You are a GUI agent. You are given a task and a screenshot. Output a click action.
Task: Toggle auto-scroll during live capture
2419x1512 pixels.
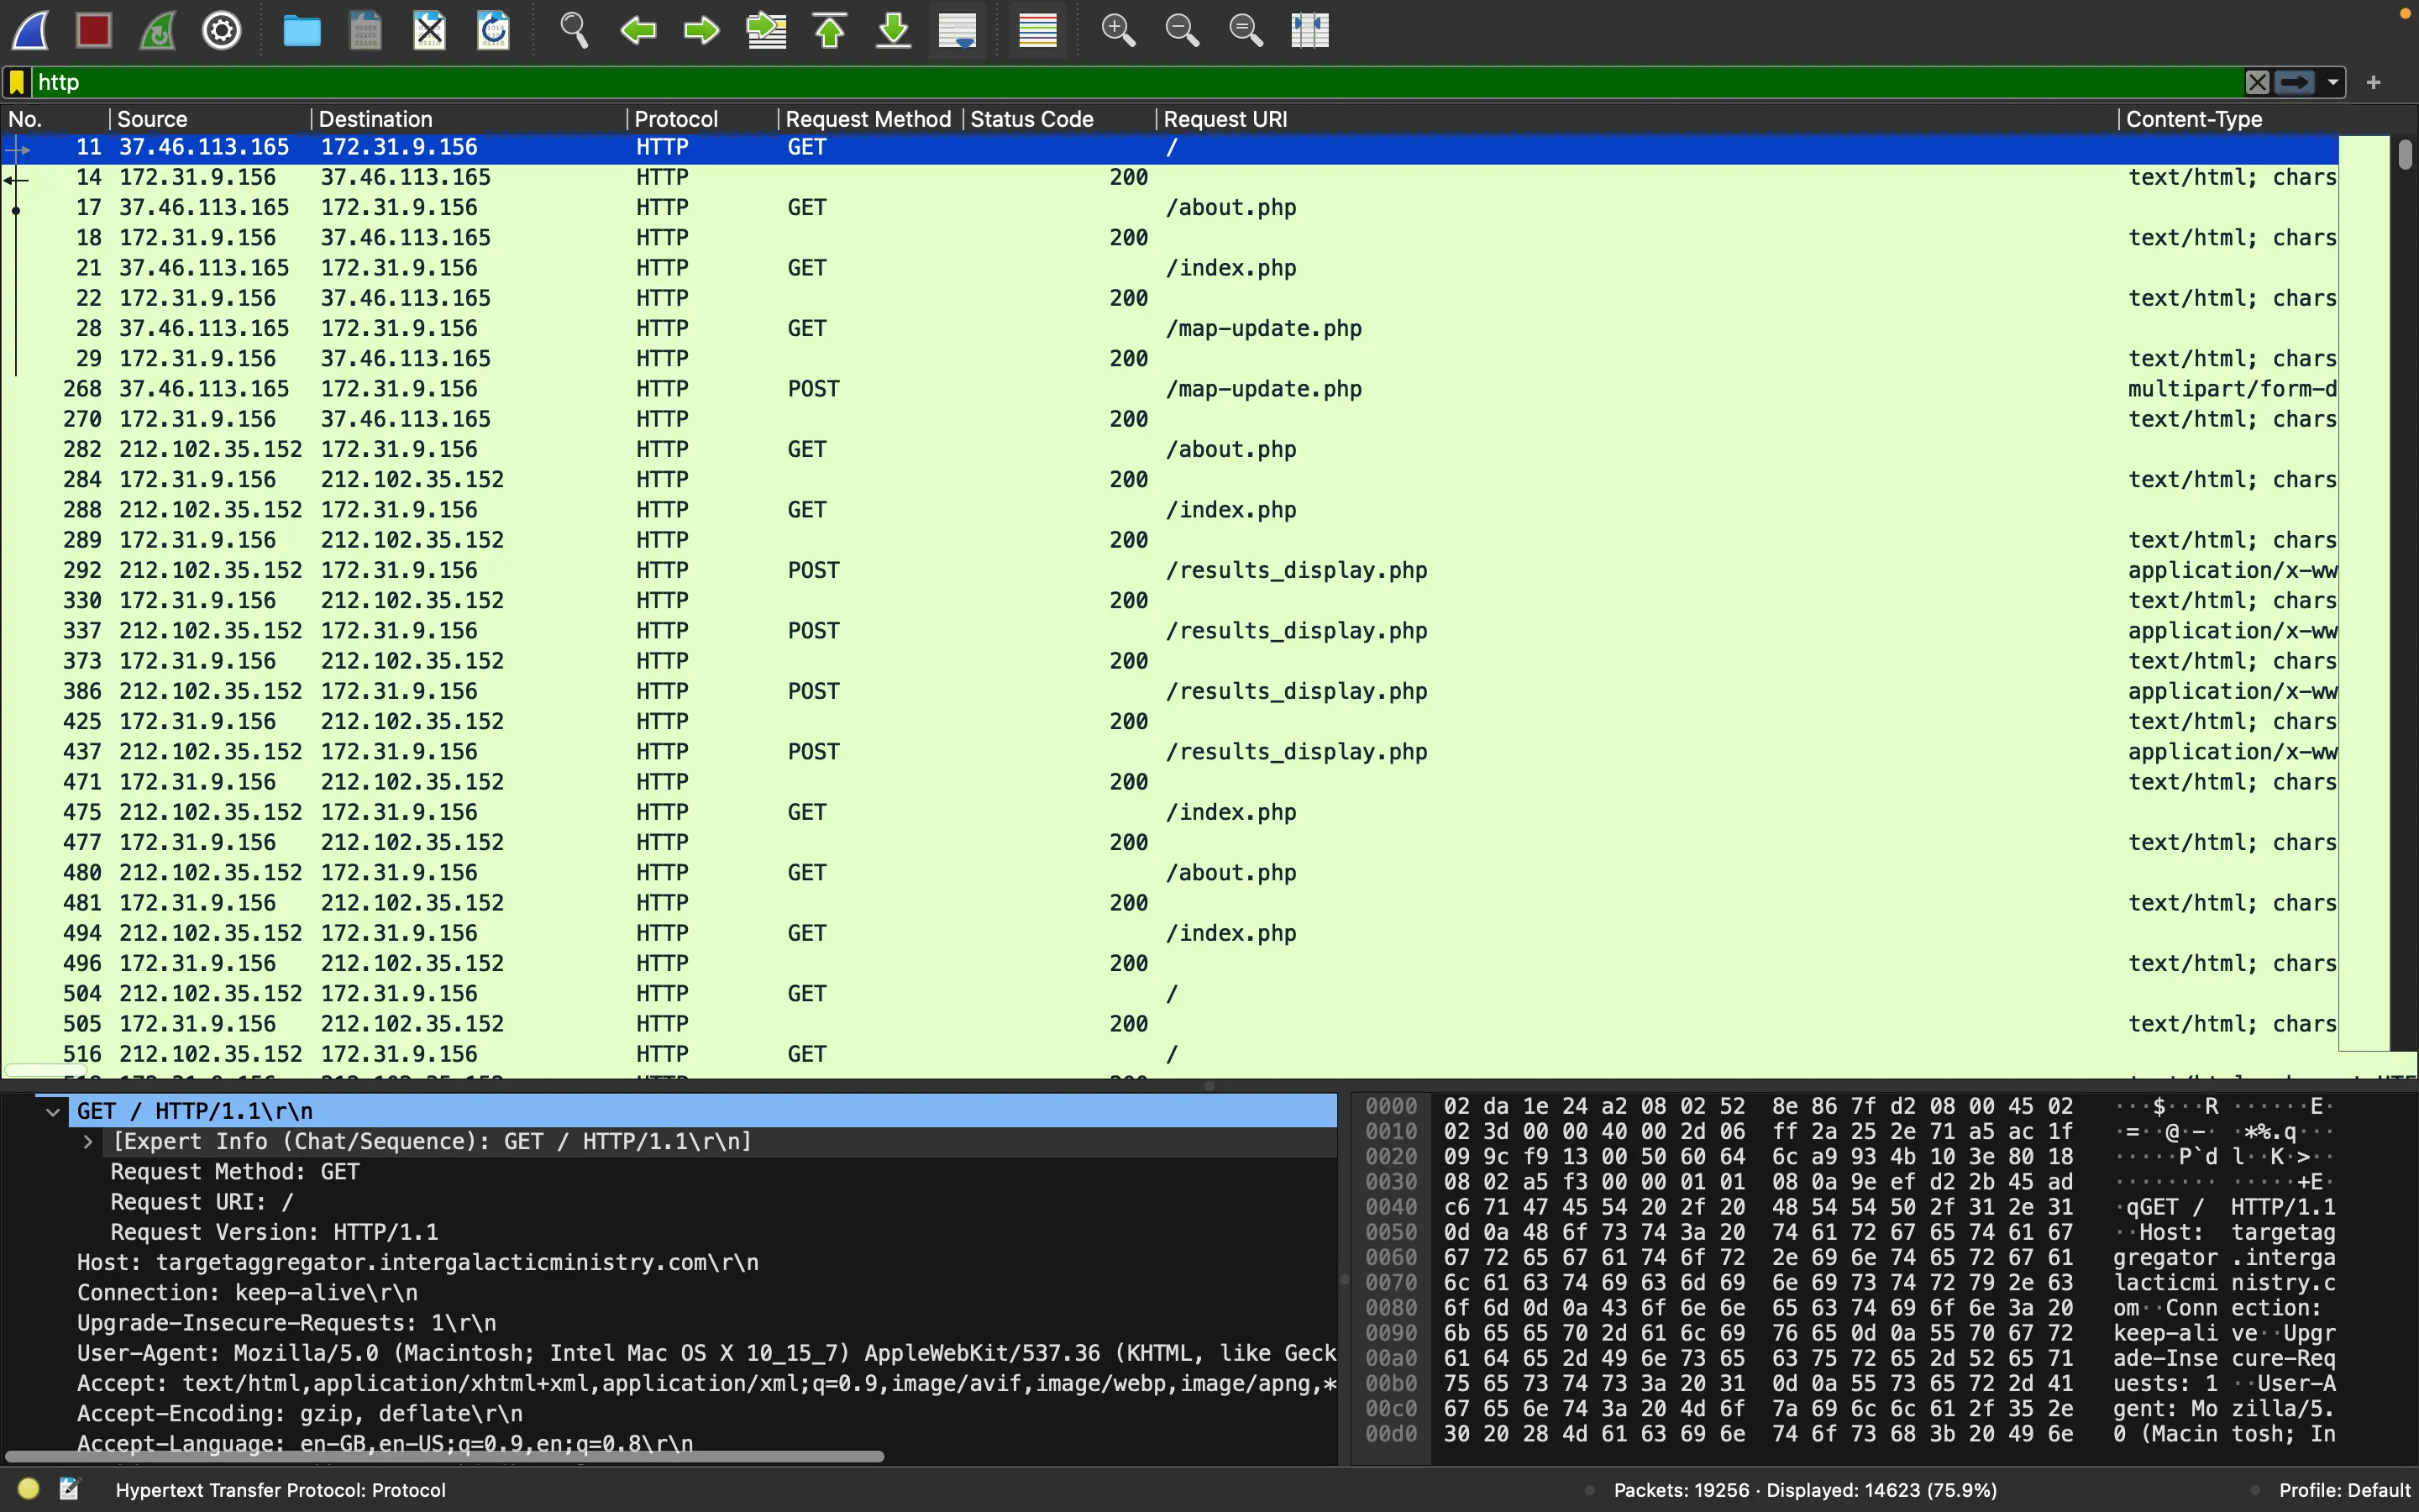(958, 30)
